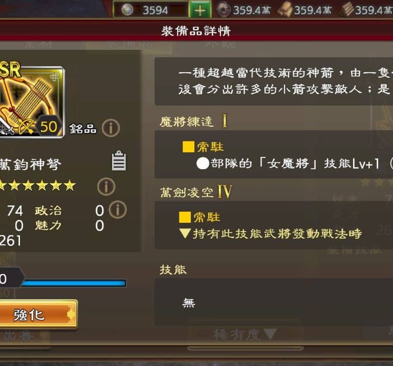Tap the food resource icon
The image size is (393, 366).
tap(285, 10)
